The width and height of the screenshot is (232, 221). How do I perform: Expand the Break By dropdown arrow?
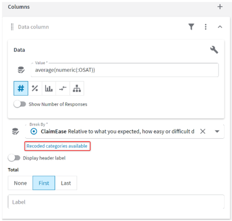coord(217,131)
